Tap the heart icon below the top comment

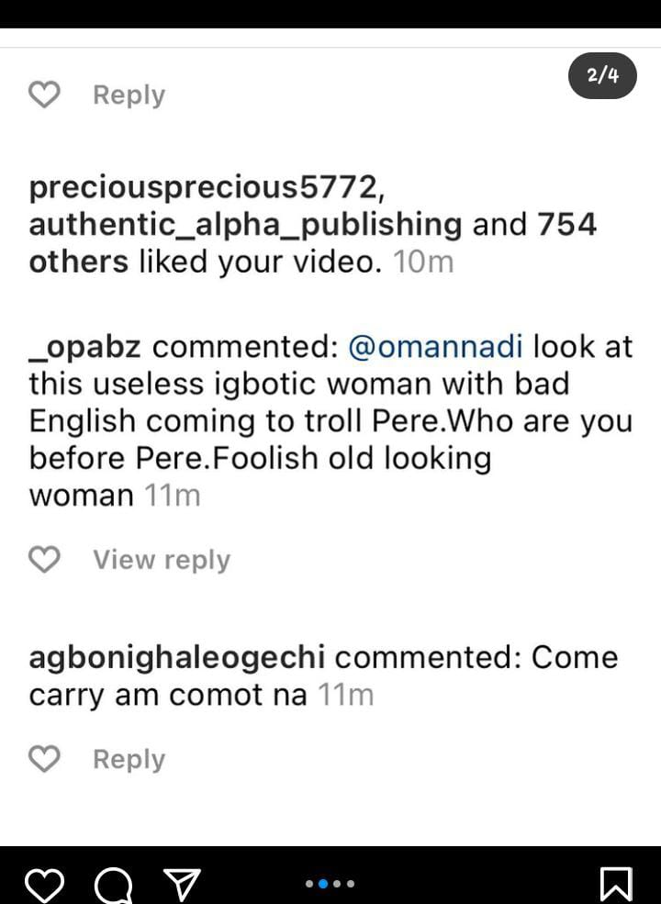44,94
